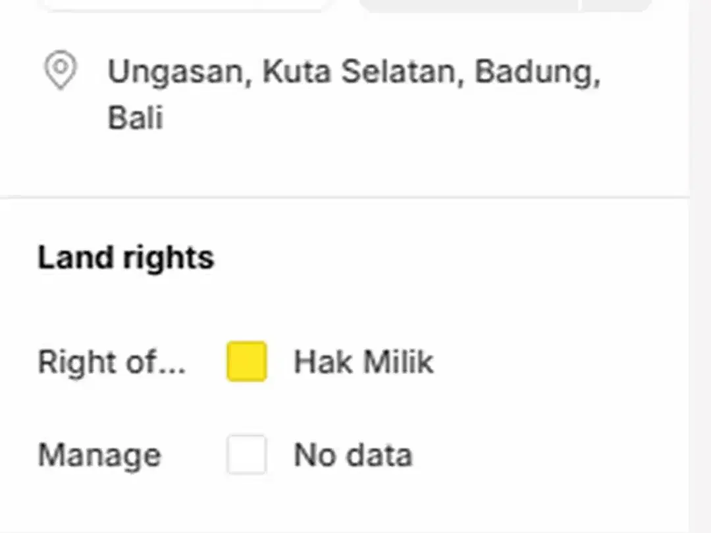This screenshot has height=533, width=711.
Task: Click the white button above the address
Action: [x=186, y=5]
